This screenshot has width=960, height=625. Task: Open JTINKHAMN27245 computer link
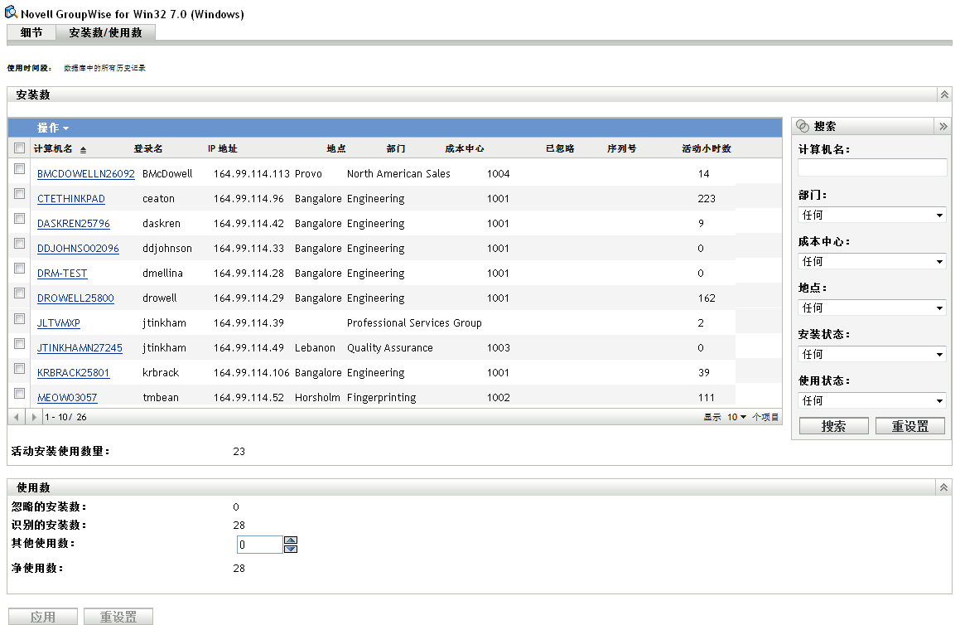(x=80, y=347)
